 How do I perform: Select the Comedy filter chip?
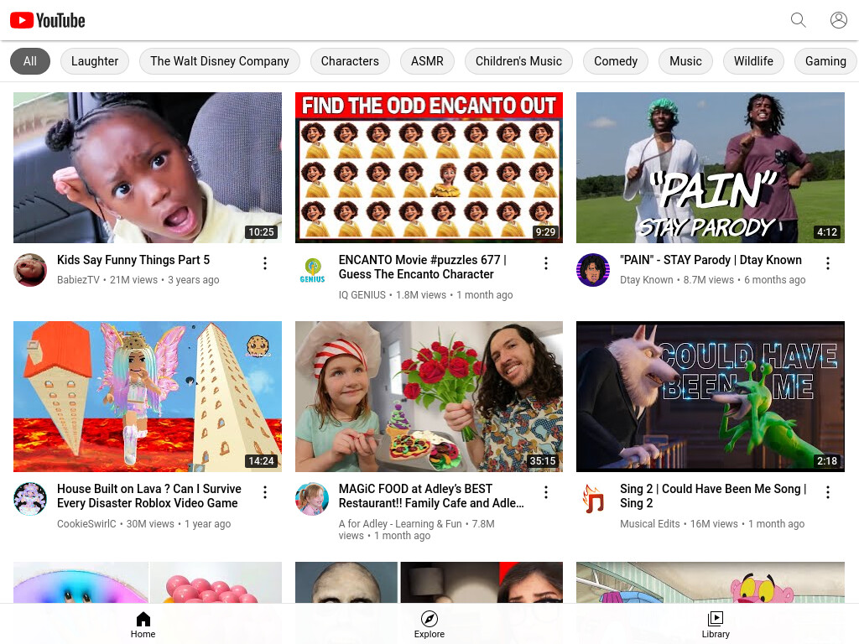(616, 60)
